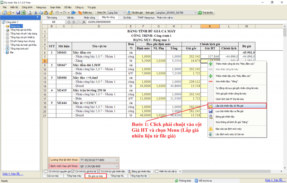The height and width of the screenshot is (183, 287).
Task: Open the Trợ giúp menu
Action: click(92, 7)
